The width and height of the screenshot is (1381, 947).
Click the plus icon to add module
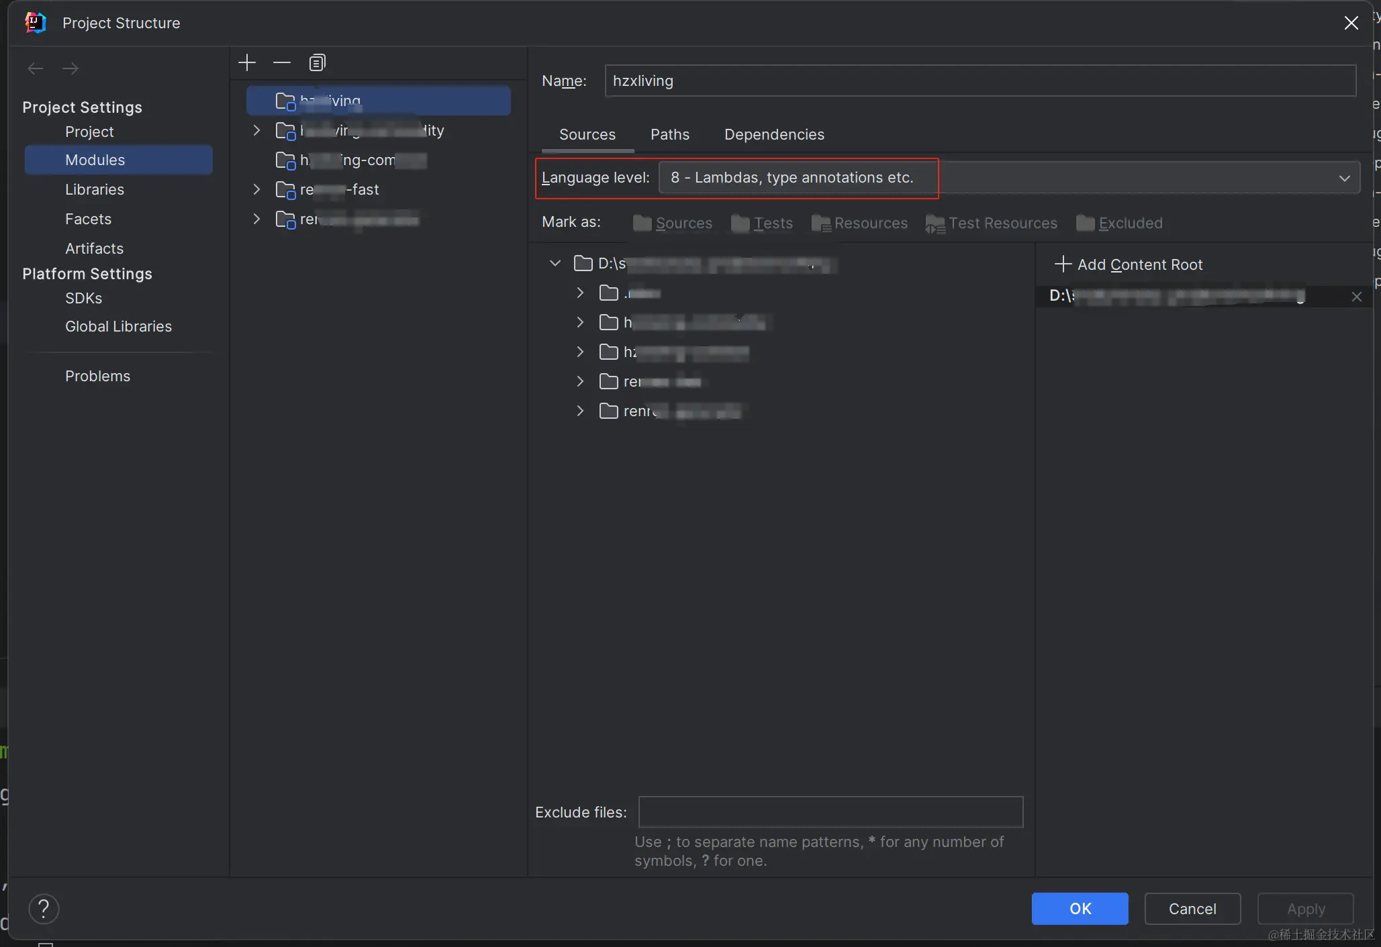pos(247,63)
